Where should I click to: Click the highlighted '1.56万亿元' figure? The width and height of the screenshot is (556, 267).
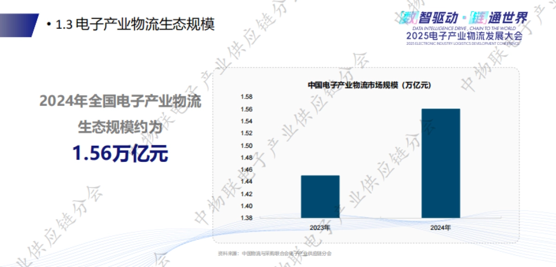coord(121,153)
